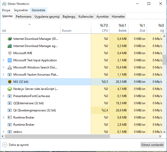This screenshot has height=152, width=167.
Task: Open the Dosya menu
Action: click(6, 10)
